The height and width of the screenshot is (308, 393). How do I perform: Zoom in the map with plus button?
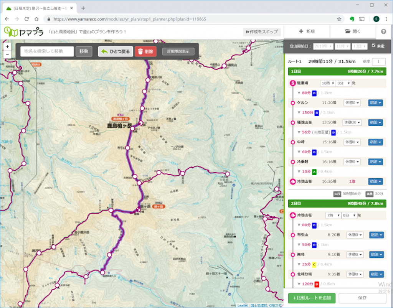click(7, 46)
